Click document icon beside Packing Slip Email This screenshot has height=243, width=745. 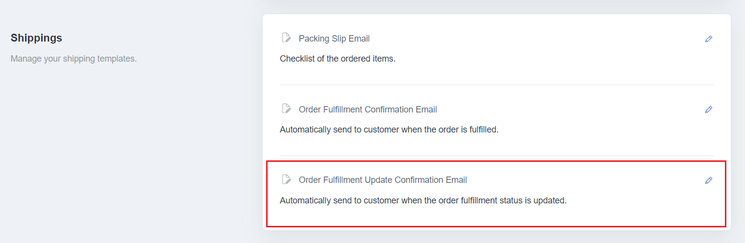pos(286,38)
